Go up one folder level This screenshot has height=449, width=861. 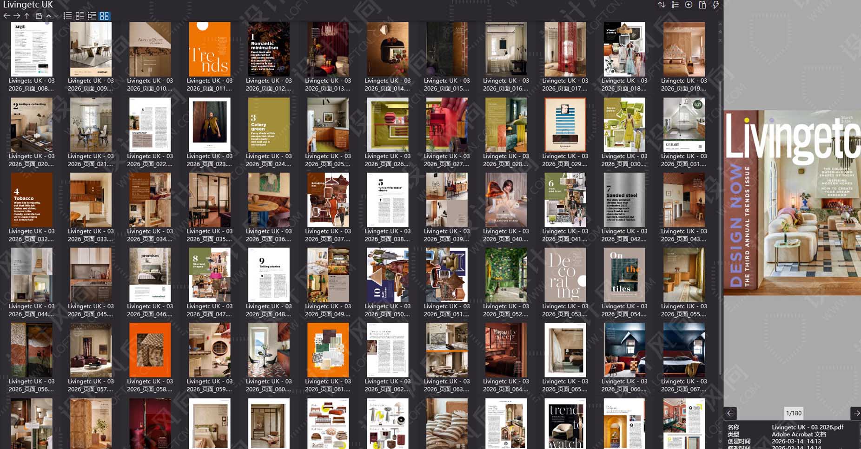(27, 16)
